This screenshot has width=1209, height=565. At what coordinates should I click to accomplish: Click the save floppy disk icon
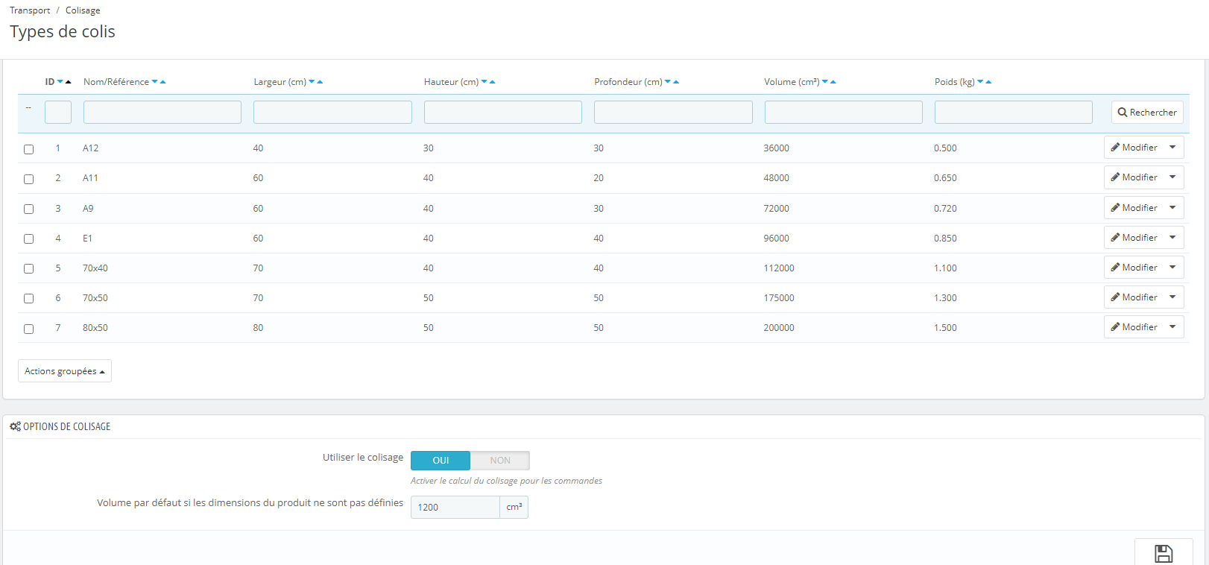(1164, 553)
